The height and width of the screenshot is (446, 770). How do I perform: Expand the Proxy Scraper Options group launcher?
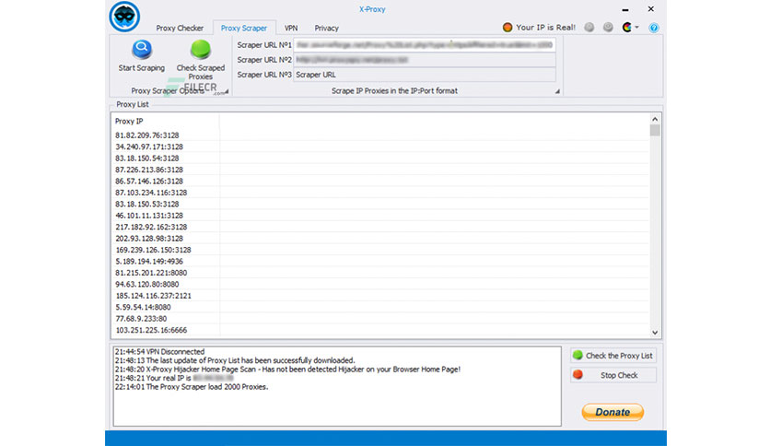click(226, 91)
